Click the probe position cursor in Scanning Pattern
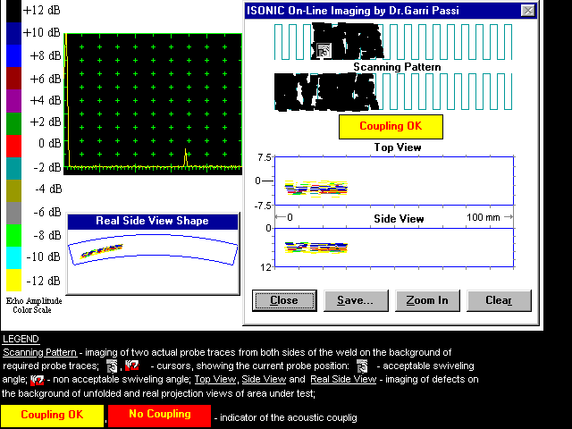Screen dimensions: 572x429 [324, 51]
